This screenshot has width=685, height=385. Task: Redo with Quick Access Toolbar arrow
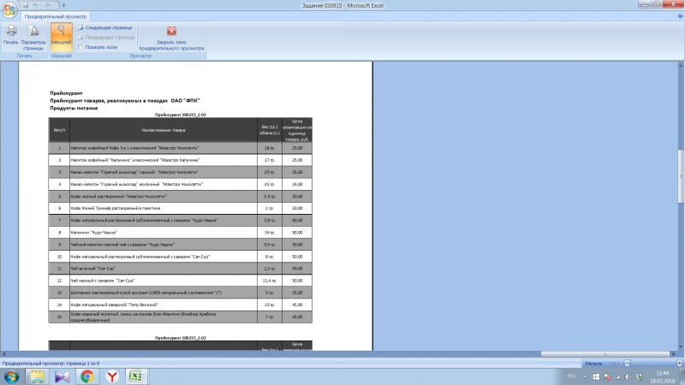coord(48,5)
